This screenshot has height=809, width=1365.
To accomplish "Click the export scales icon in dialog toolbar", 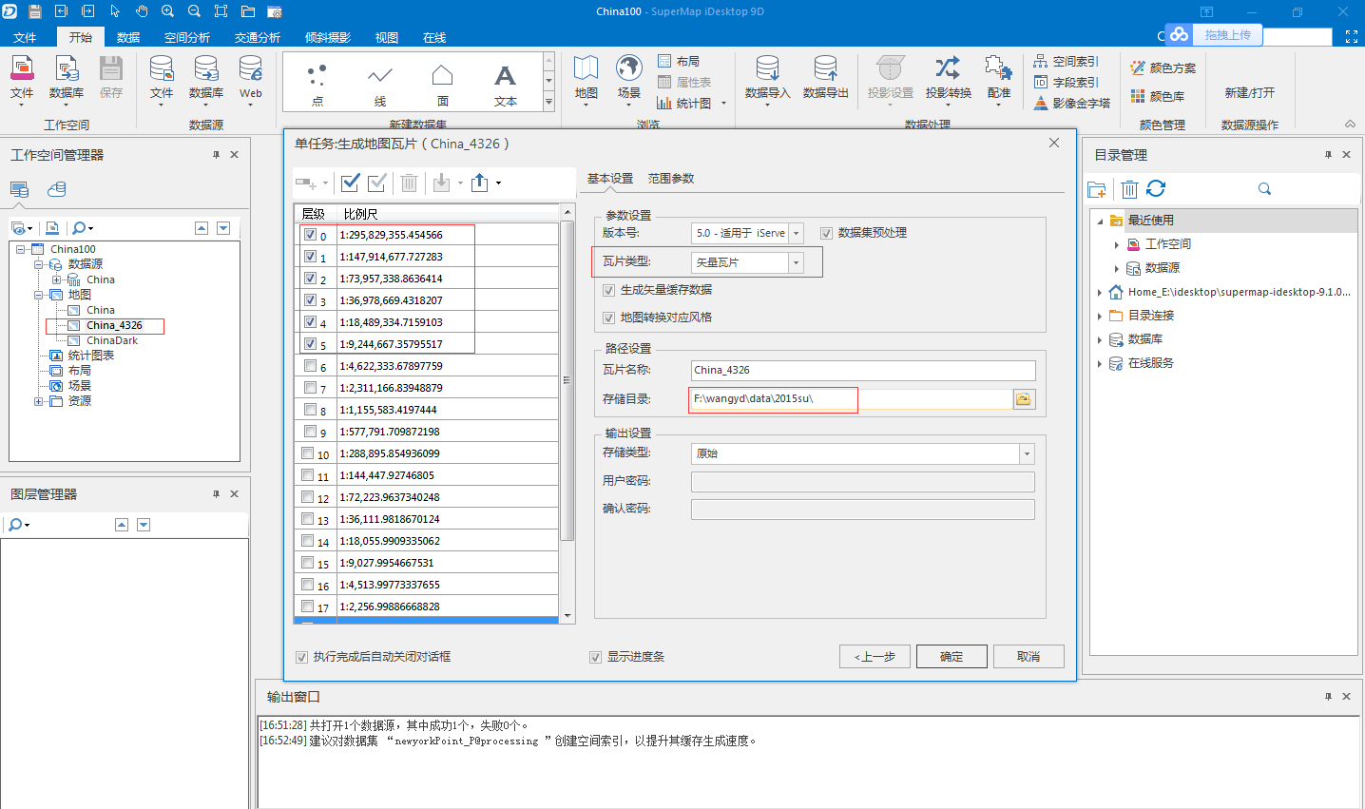I will pyautogui.click(x=480, y=183).
